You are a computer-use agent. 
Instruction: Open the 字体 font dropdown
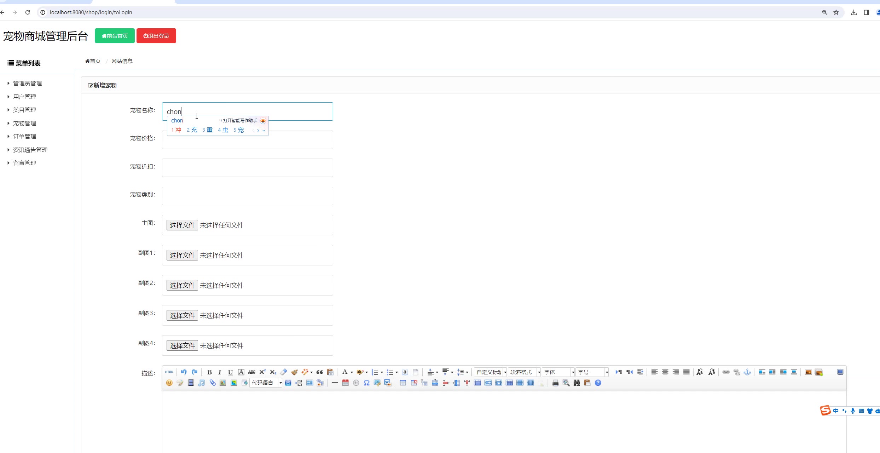point(558,372)
